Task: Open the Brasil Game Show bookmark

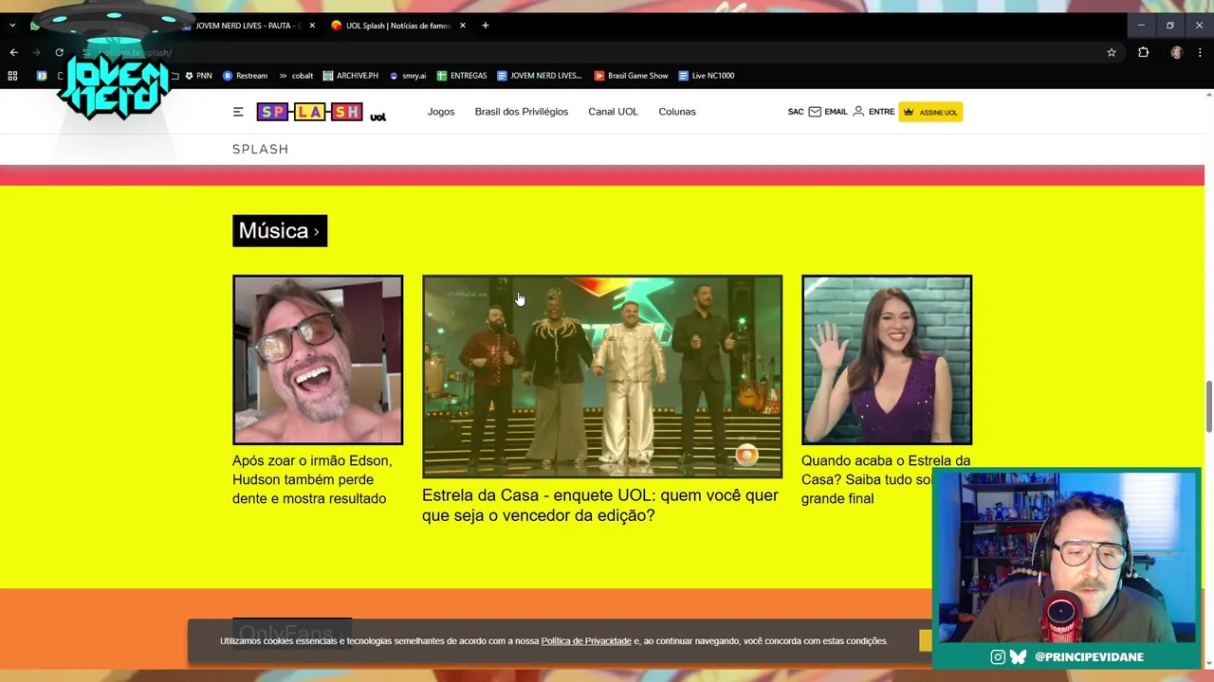Action: tap(632, 76)
